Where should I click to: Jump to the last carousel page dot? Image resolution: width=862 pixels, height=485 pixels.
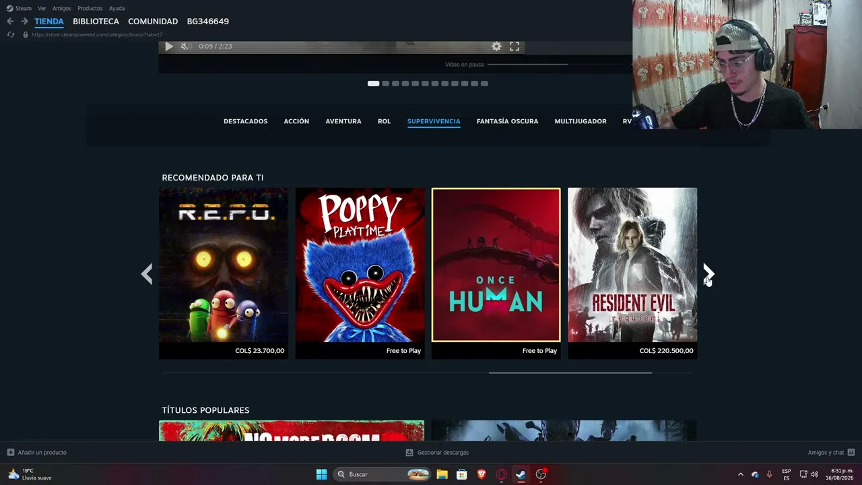coord(484,84)
